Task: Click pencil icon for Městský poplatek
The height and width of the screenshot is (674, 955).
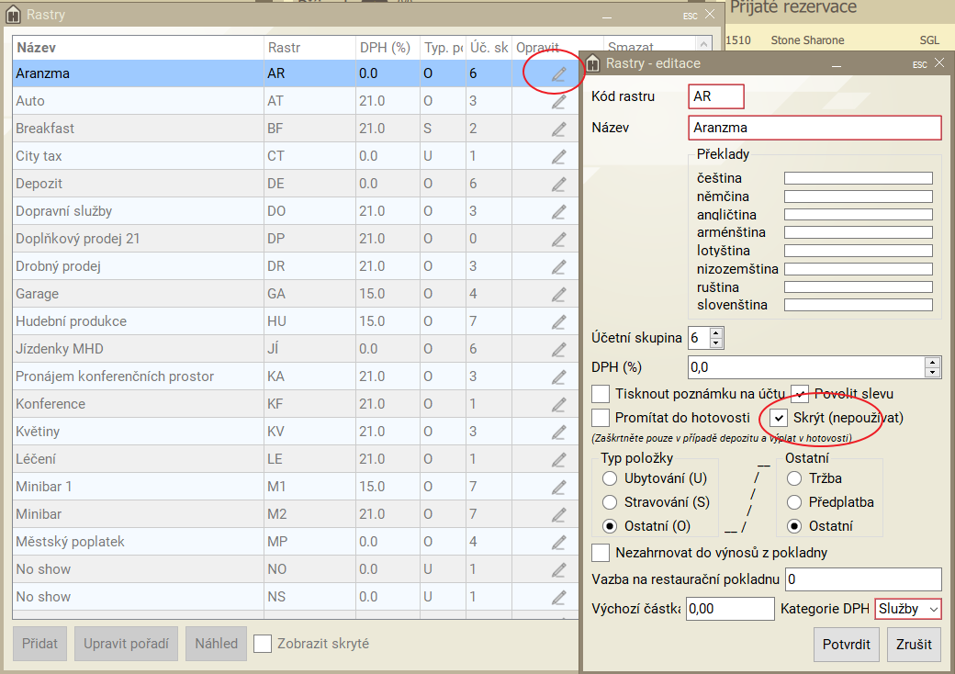Action: click(x=558, y=543)
